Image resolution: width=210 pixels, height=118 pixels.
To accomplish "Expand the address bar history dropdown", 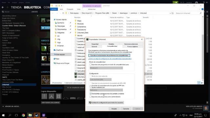I will (170, 13).
